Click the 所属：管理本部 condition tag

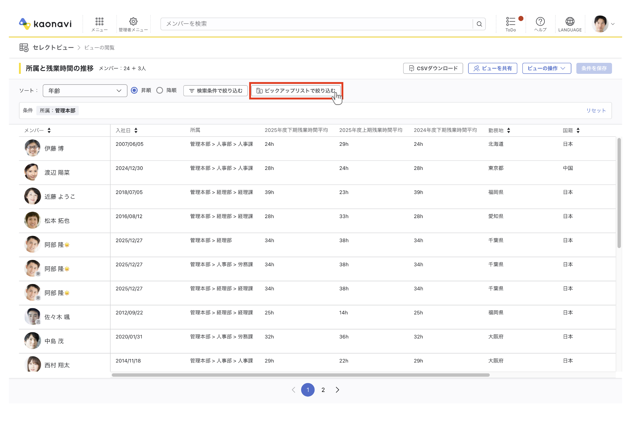(x=57, y=110)
